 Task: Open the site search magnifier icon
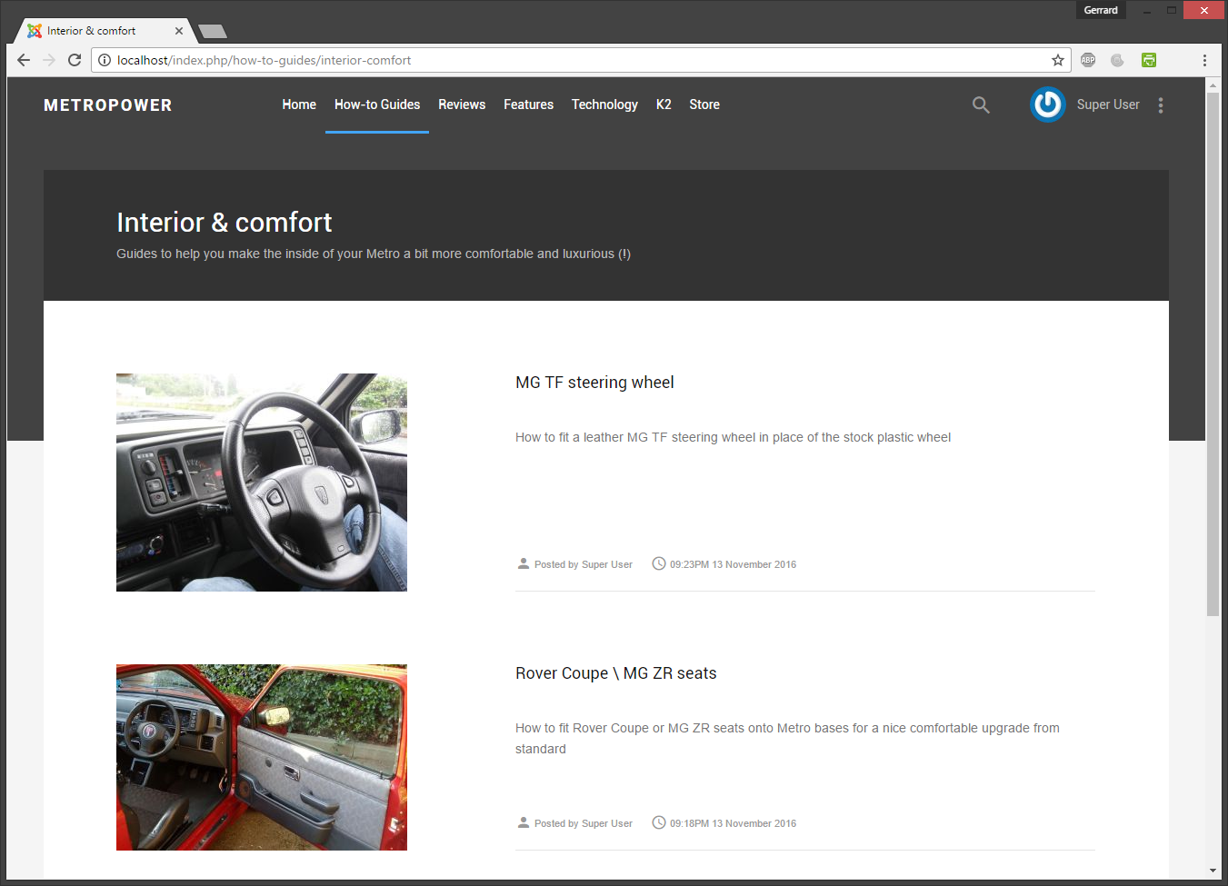(x=981, y=105)
